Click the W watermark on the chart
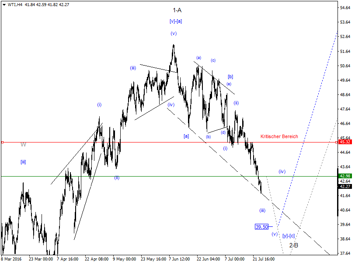This screenshot has height=264, width=355. (x=24, y=144)
